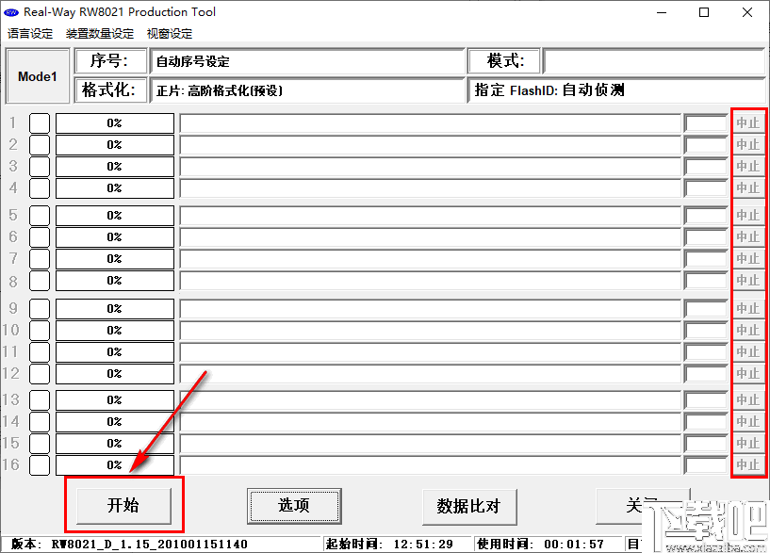
Task: Click the 格式化 format button
Action: point(110,90)
